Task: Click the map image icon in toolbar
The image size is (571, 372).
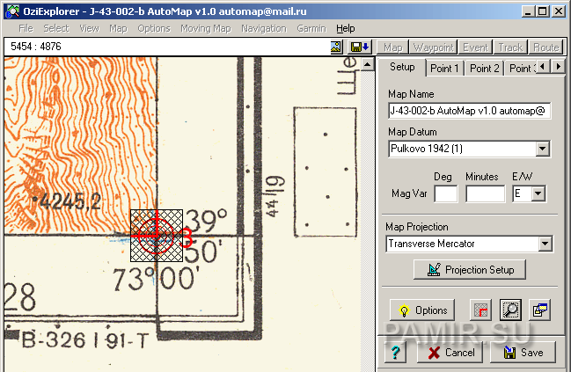Action: (336, 47)
